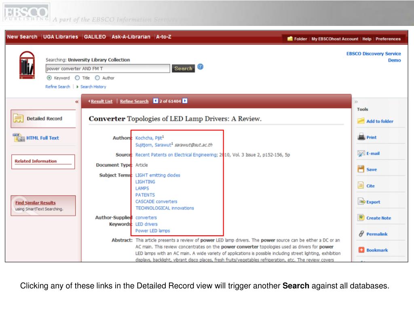Viewport: 414px width, 311px height.
Task: Click PATENTS subject term
Action: tap(145, 195)
